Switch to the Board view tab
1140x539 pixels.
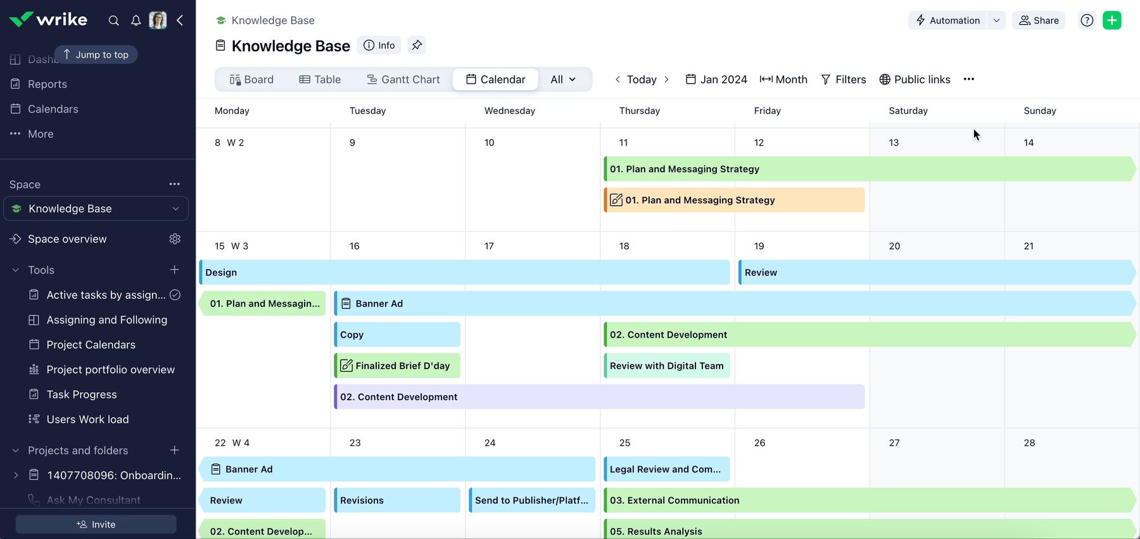tap(251, 79)
